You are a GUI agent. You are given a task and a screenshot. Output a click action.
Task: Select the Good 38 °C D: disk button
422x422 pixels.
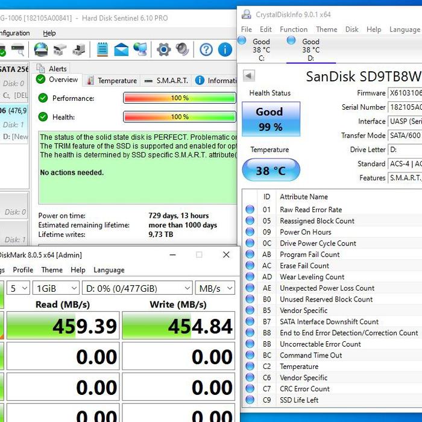pos(310,49)
